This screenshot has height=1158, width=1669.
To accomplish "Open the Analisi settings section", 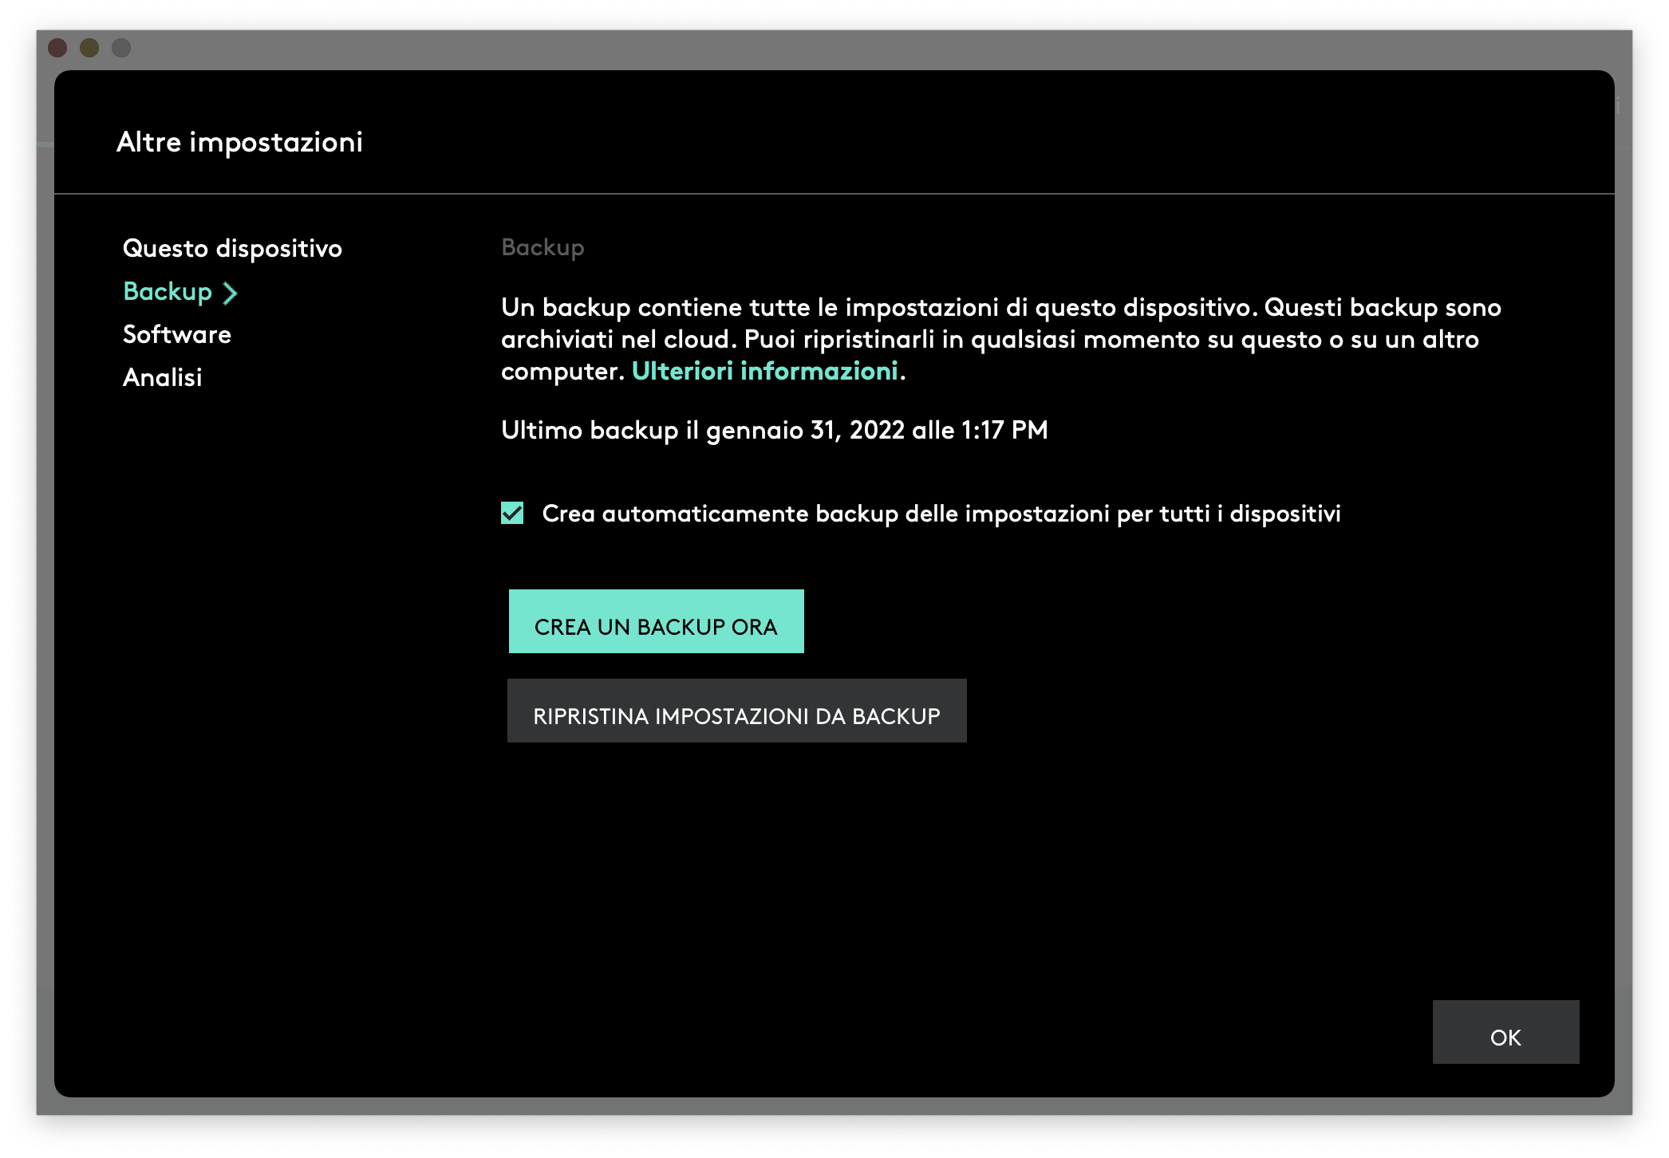I will click(x=163, y=378).
